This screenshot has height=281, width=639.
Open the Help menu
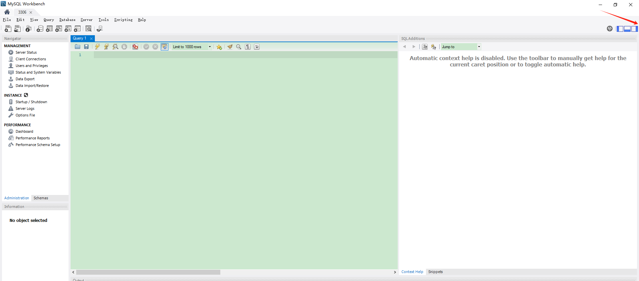[142, 20]
